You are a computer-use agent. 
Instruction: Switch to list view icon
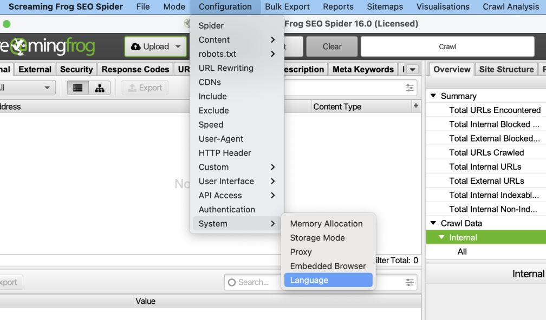coord(77,88)
